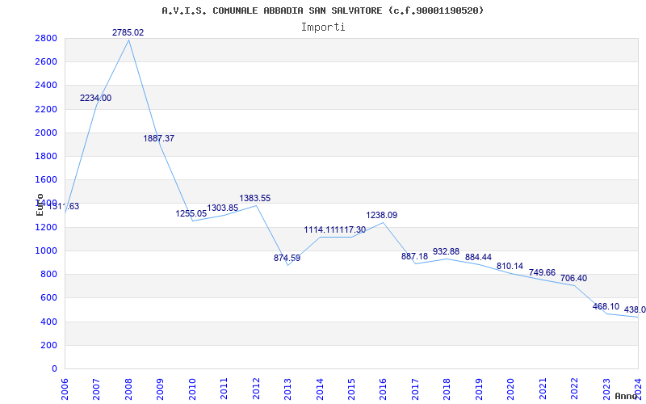Image resolution: width=646 pixels, height=404 pixels.
Task: Select year 2023 on the x-axis
Action: (606, 389)
